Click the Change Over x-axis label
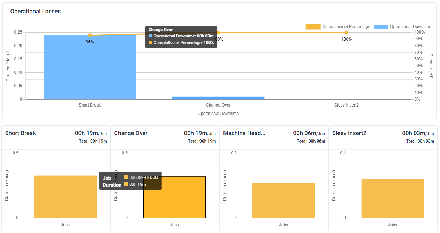440x233 pixels. click(x=218, y=105)
